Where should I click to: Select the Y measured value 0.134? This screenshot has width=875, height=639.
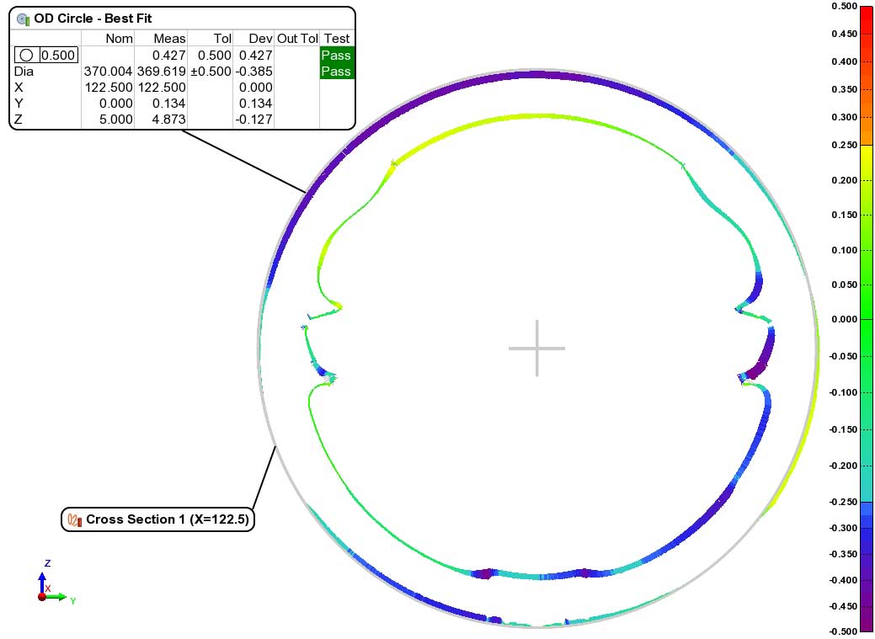point(168,104)
